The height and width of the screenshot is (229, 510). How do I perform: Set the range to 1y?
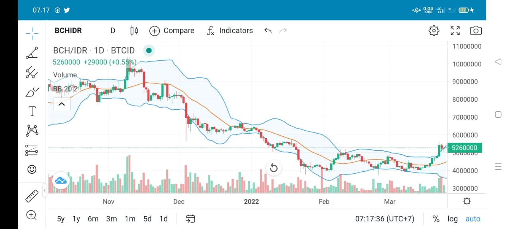pyautogui.click(x=76, y=219)
